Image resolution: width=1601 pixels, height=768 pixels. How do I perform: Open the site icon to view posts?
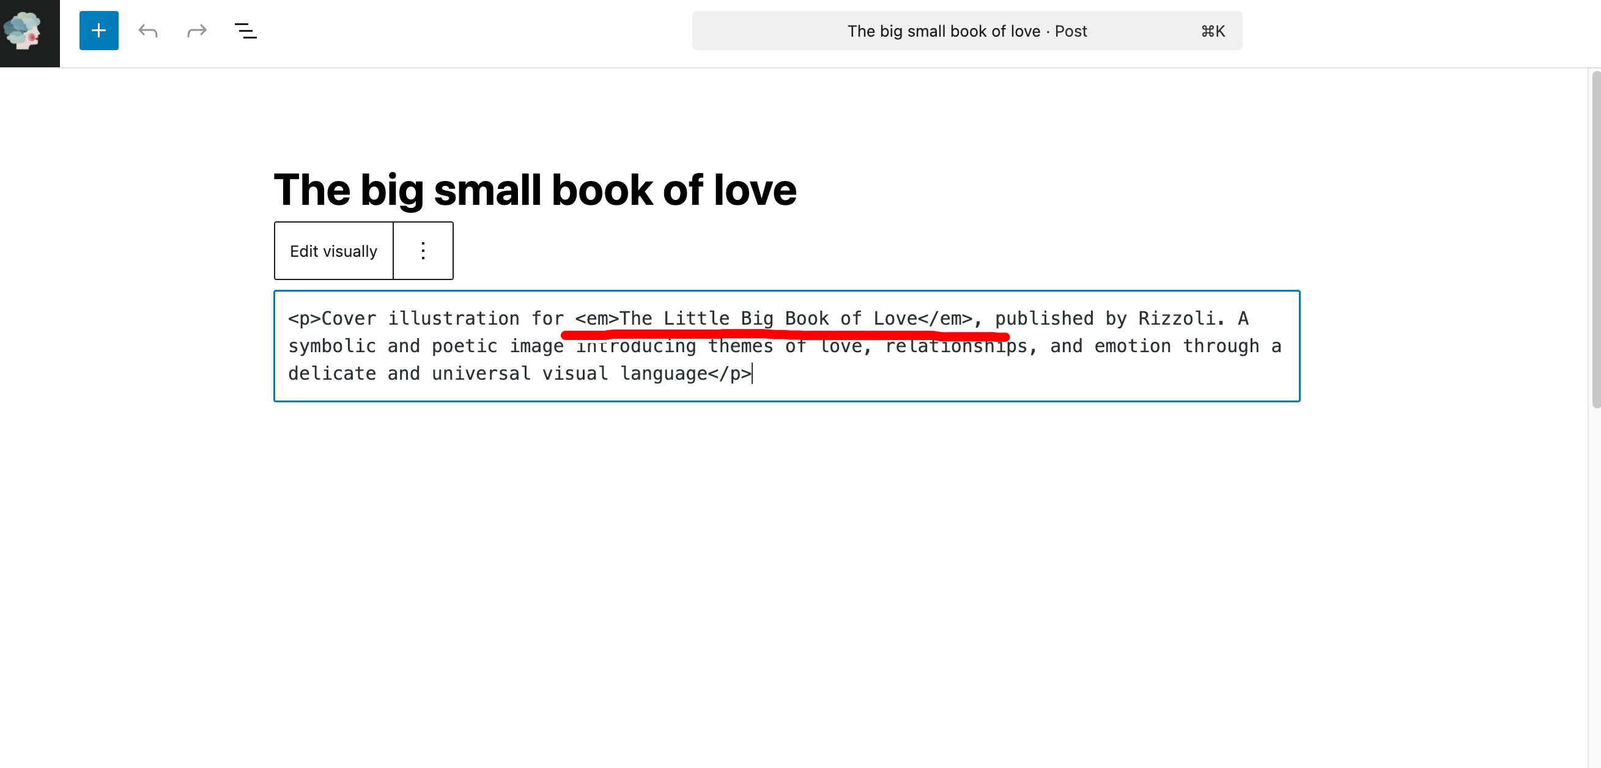tap(30, 33)
